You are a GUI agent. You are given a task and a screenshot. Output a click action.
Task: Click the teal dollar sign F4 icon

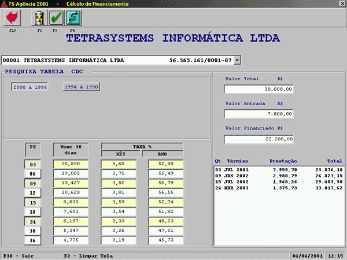[x=73, y=18]
